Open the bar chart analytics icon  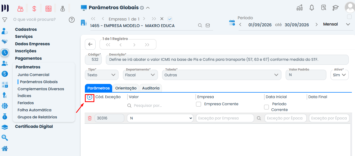[300, 8]
